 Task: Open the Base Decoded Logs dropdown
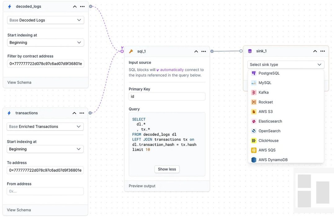pos(46,20)
